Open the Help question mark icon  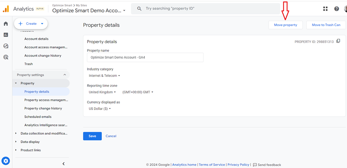(x=337, y=9)
